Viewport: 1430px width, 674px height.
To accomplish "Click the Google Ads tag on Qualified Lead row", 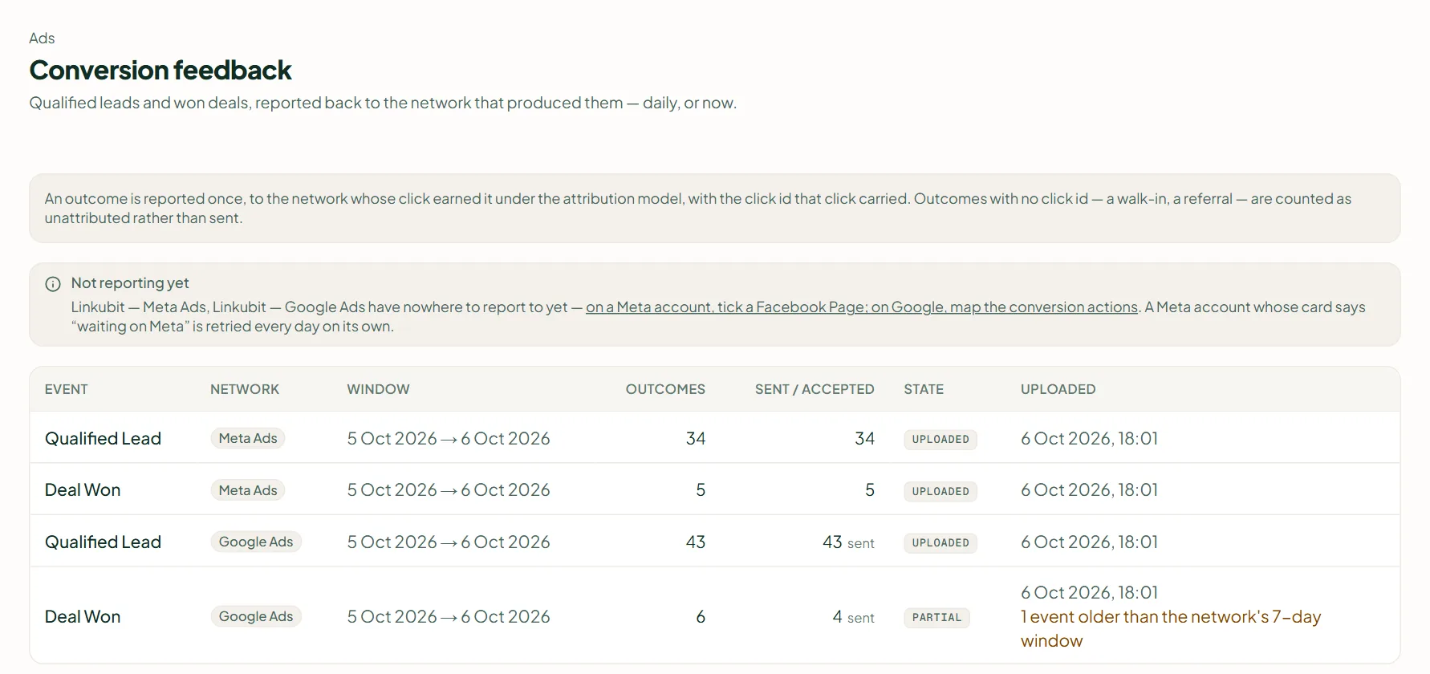I will click(x=256, y=542).
